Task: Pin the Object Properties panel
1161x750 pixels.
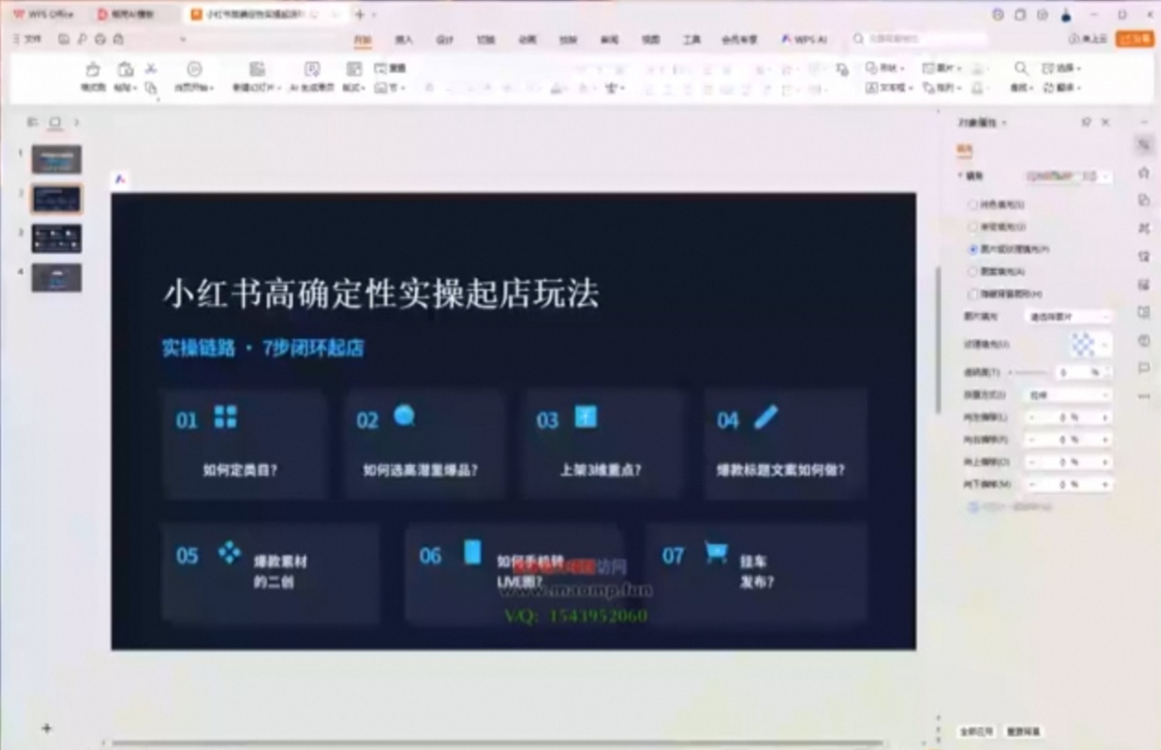Action: [1086, 122]
